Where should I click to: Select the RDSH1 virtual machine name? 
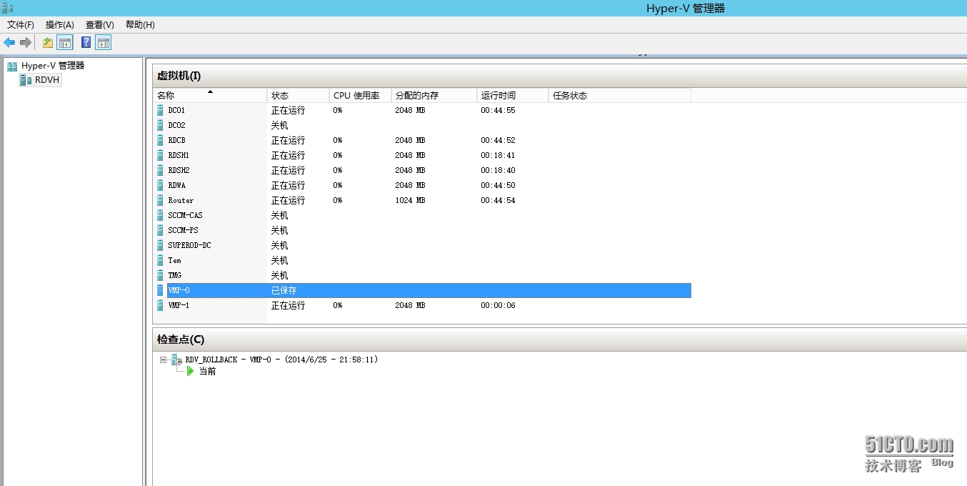(x=179, y=155)
